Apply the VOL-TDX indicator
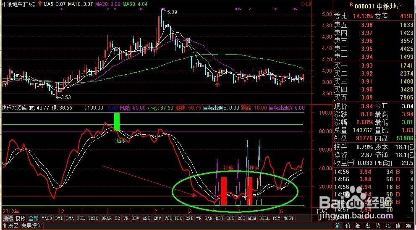 173,218
